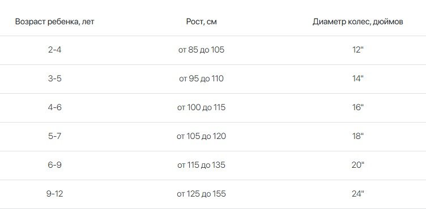This screenshot has width=426, height=209.
Task: Click the age cell '4-6'
Action: pos(54,107)
